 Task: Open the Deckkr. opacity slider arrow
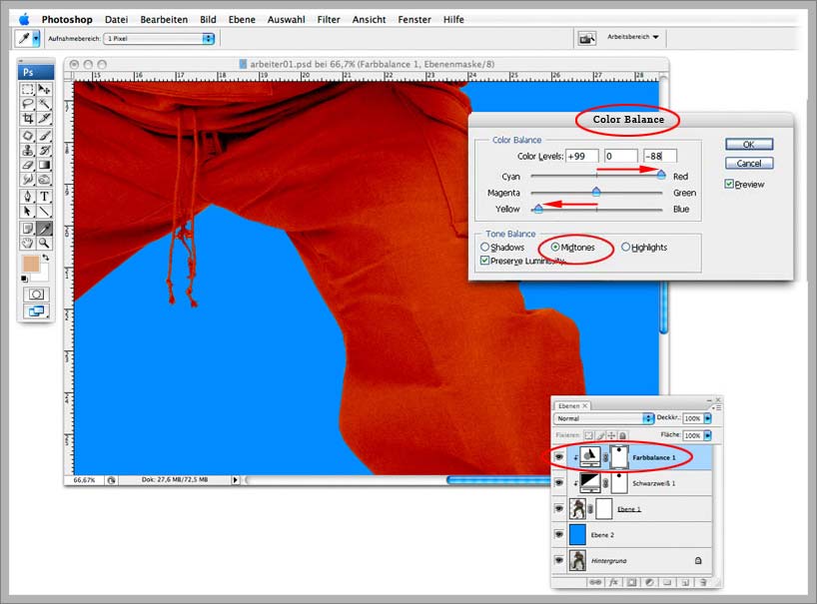(707, 418)
